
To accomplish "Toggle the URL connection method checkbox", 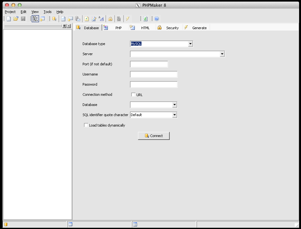I will click(133, 95).
